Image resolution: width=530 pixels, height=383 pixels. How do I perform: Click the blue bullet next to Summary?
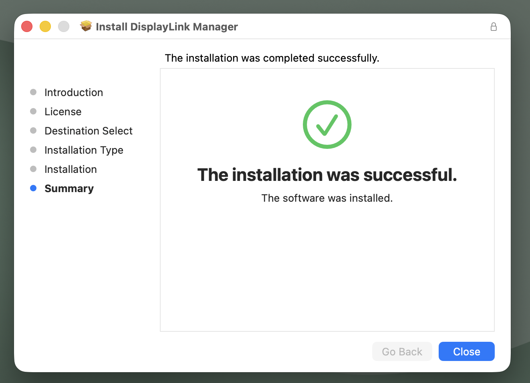[33, 188]
